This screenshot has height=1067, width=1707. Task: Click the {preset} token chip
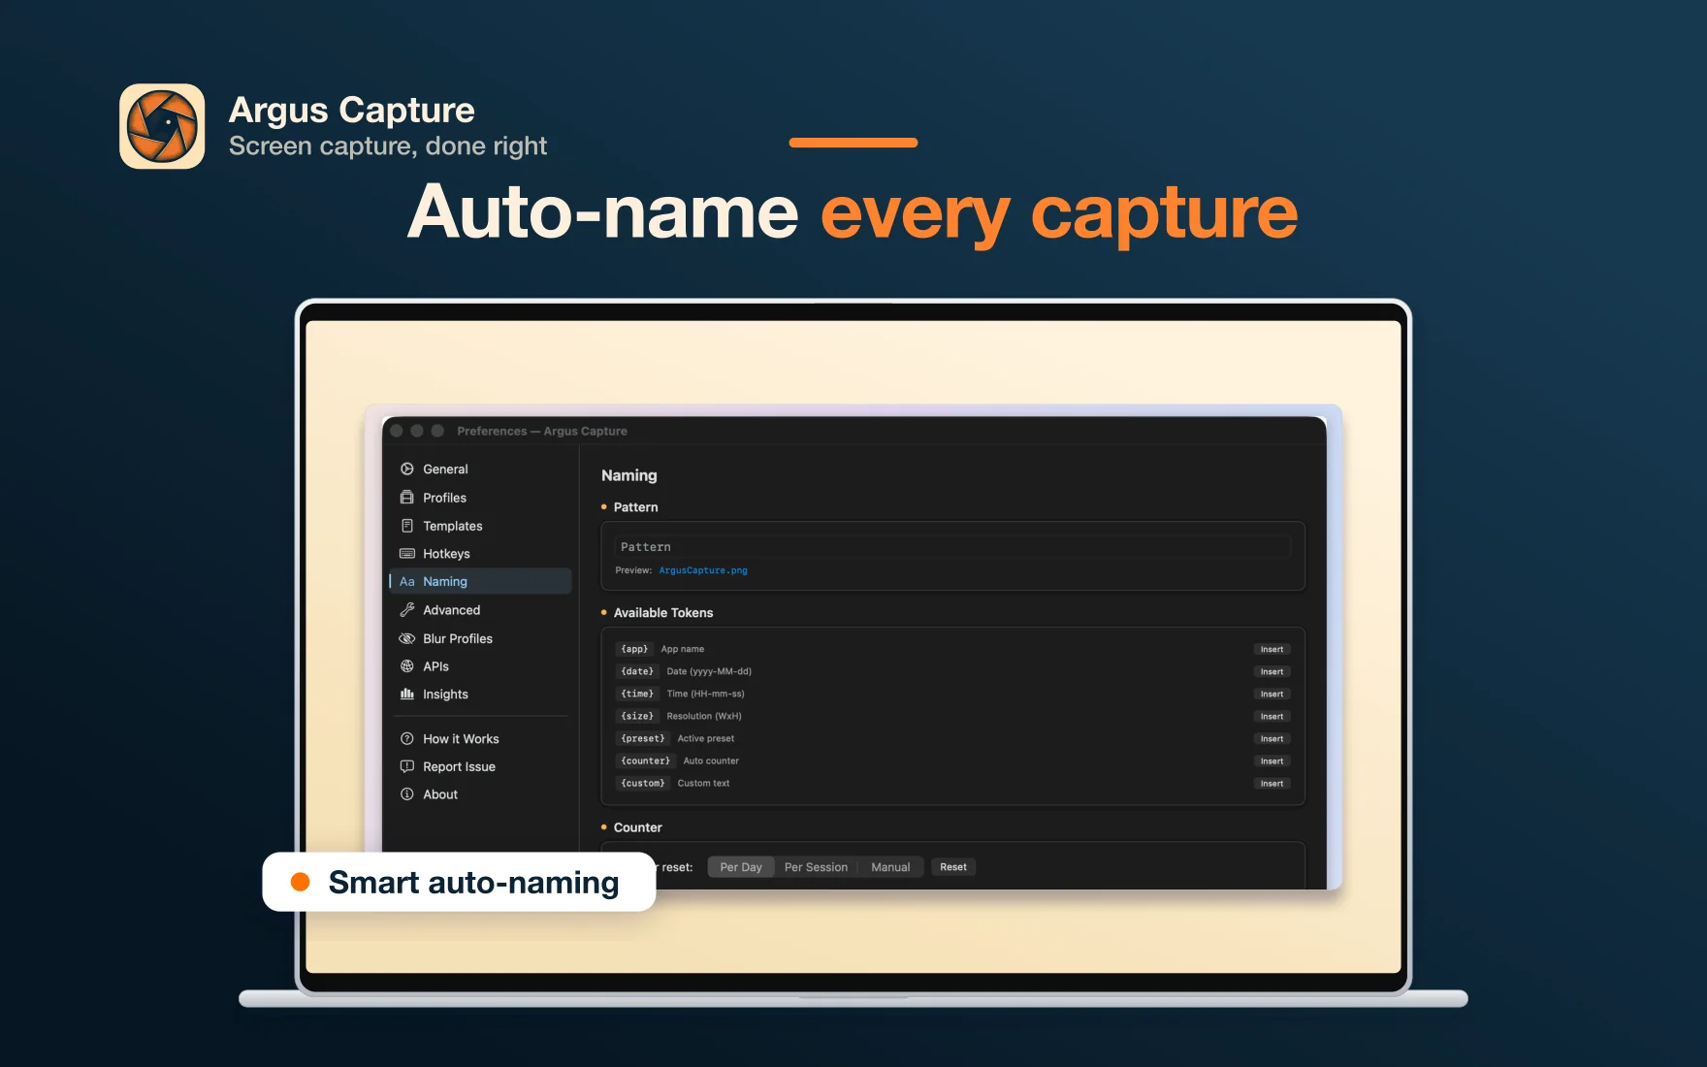643,738
